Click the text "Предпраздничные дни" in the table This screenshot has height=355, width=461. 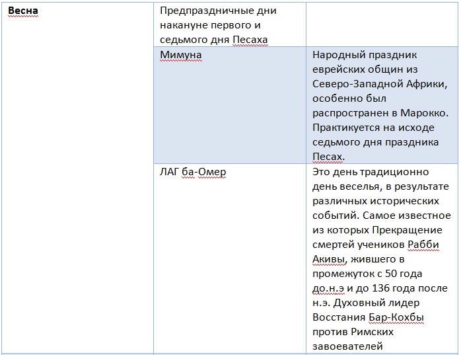219,12
